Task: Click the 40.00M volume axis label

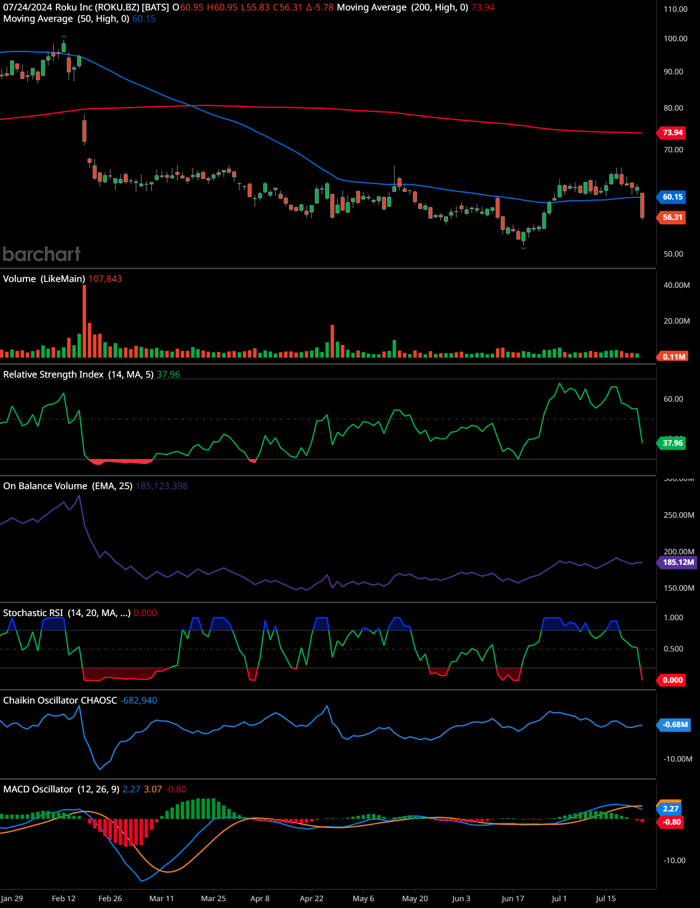Action: [676, 285]
